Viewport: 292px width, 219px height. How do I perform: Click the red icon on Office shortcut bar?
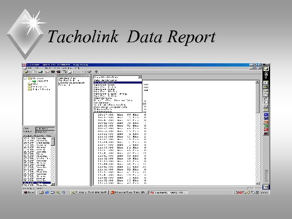(x=266, y=130)
